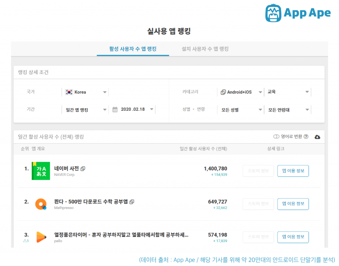Open the 열정품은타이머 app icon

tap(41, 237)
